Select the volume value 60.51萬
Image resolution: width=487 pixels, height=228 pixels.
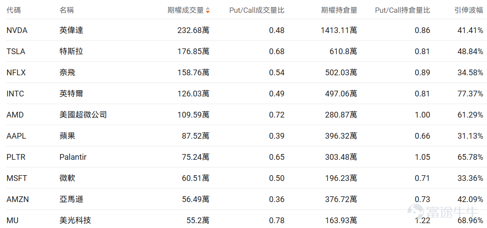(196, 178)
